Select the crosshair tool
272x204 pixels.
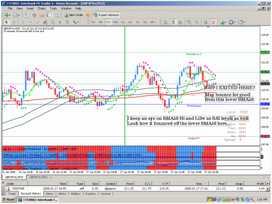coord(14,22)
